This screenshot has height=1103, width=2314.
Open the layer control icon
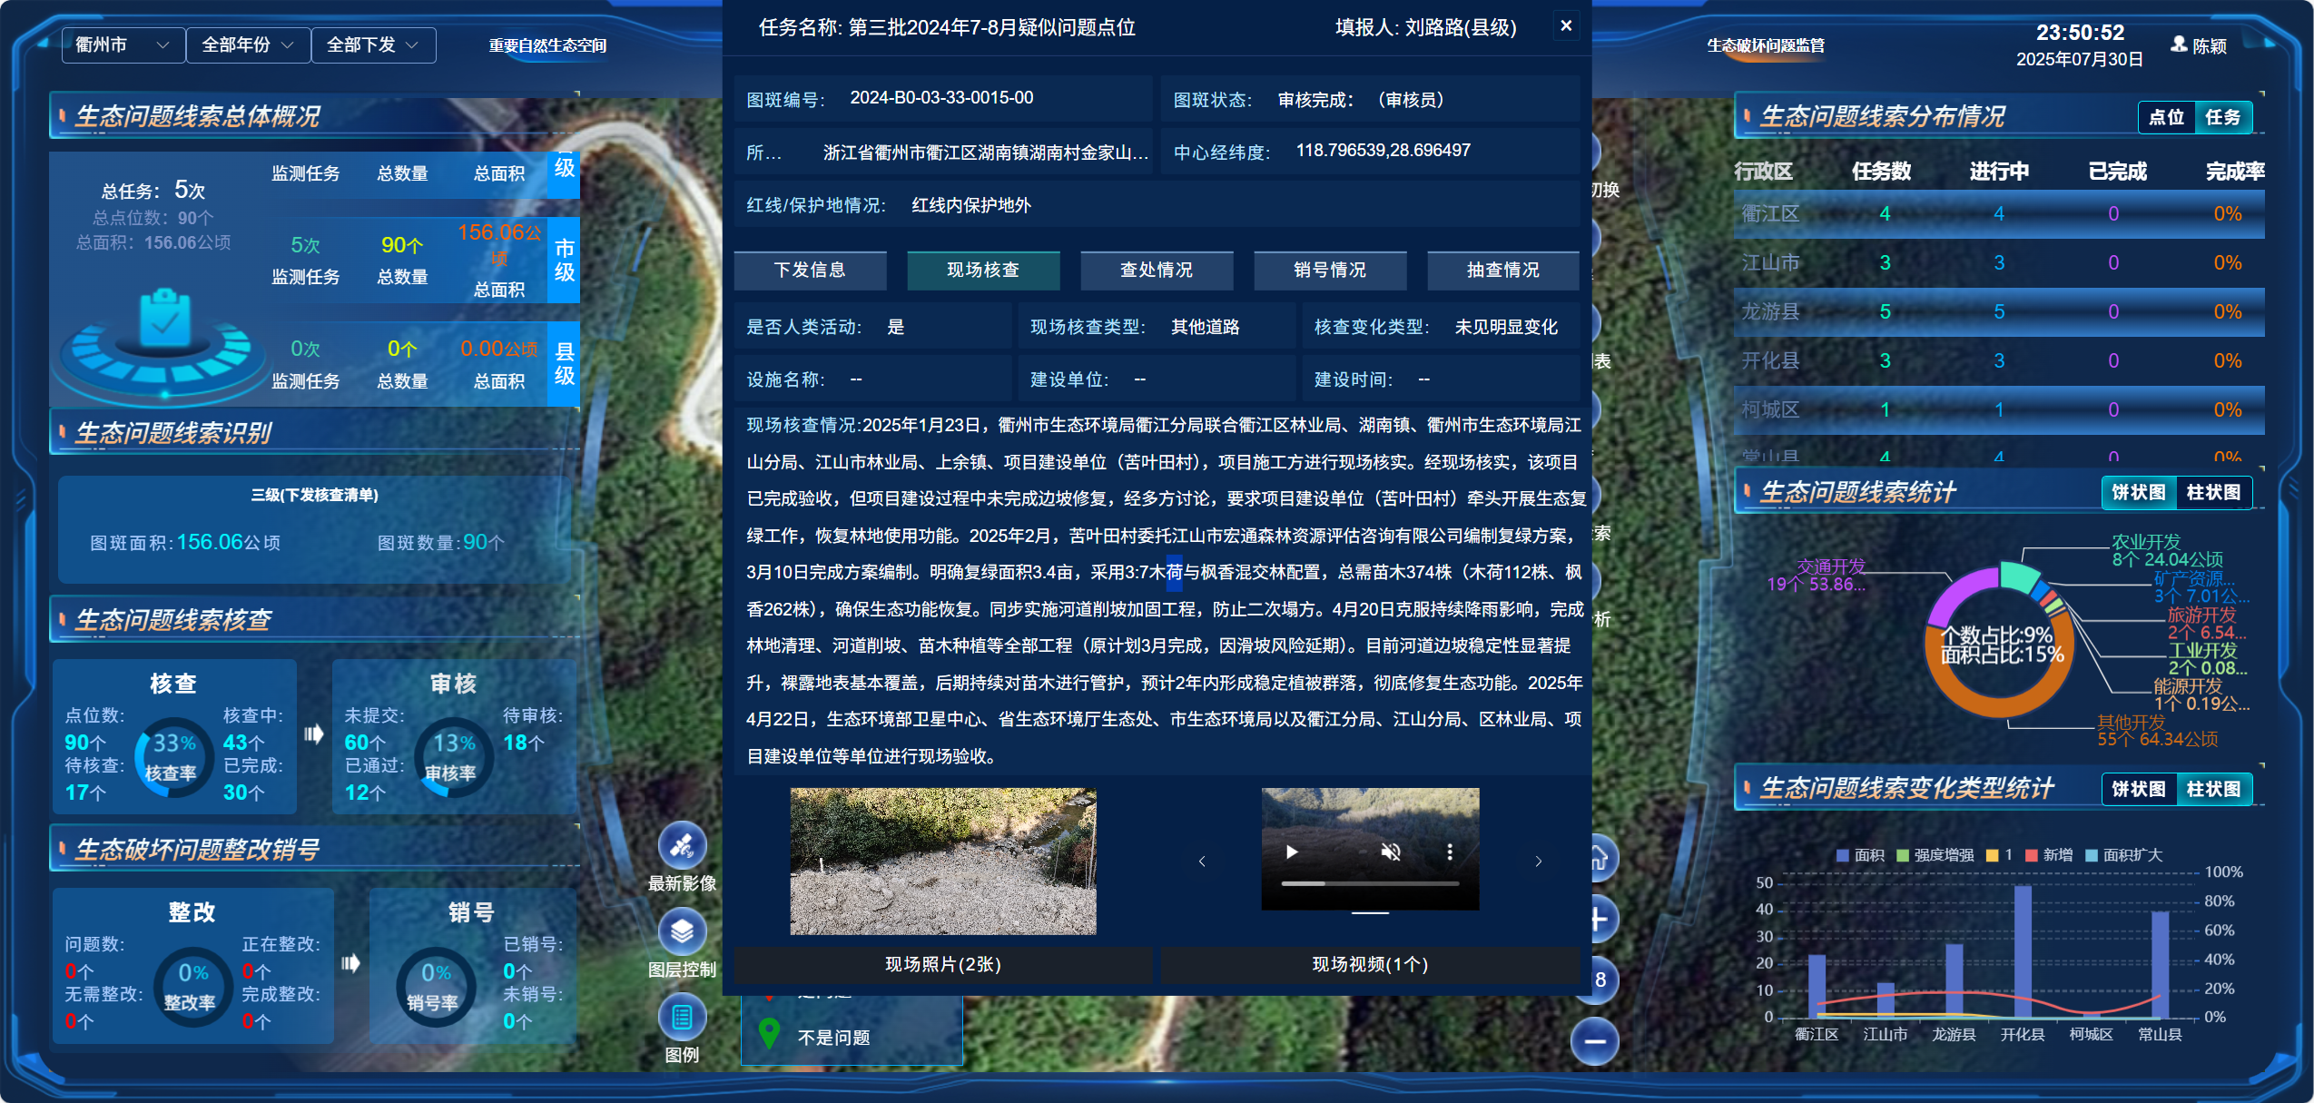click(x=682, y=931)
